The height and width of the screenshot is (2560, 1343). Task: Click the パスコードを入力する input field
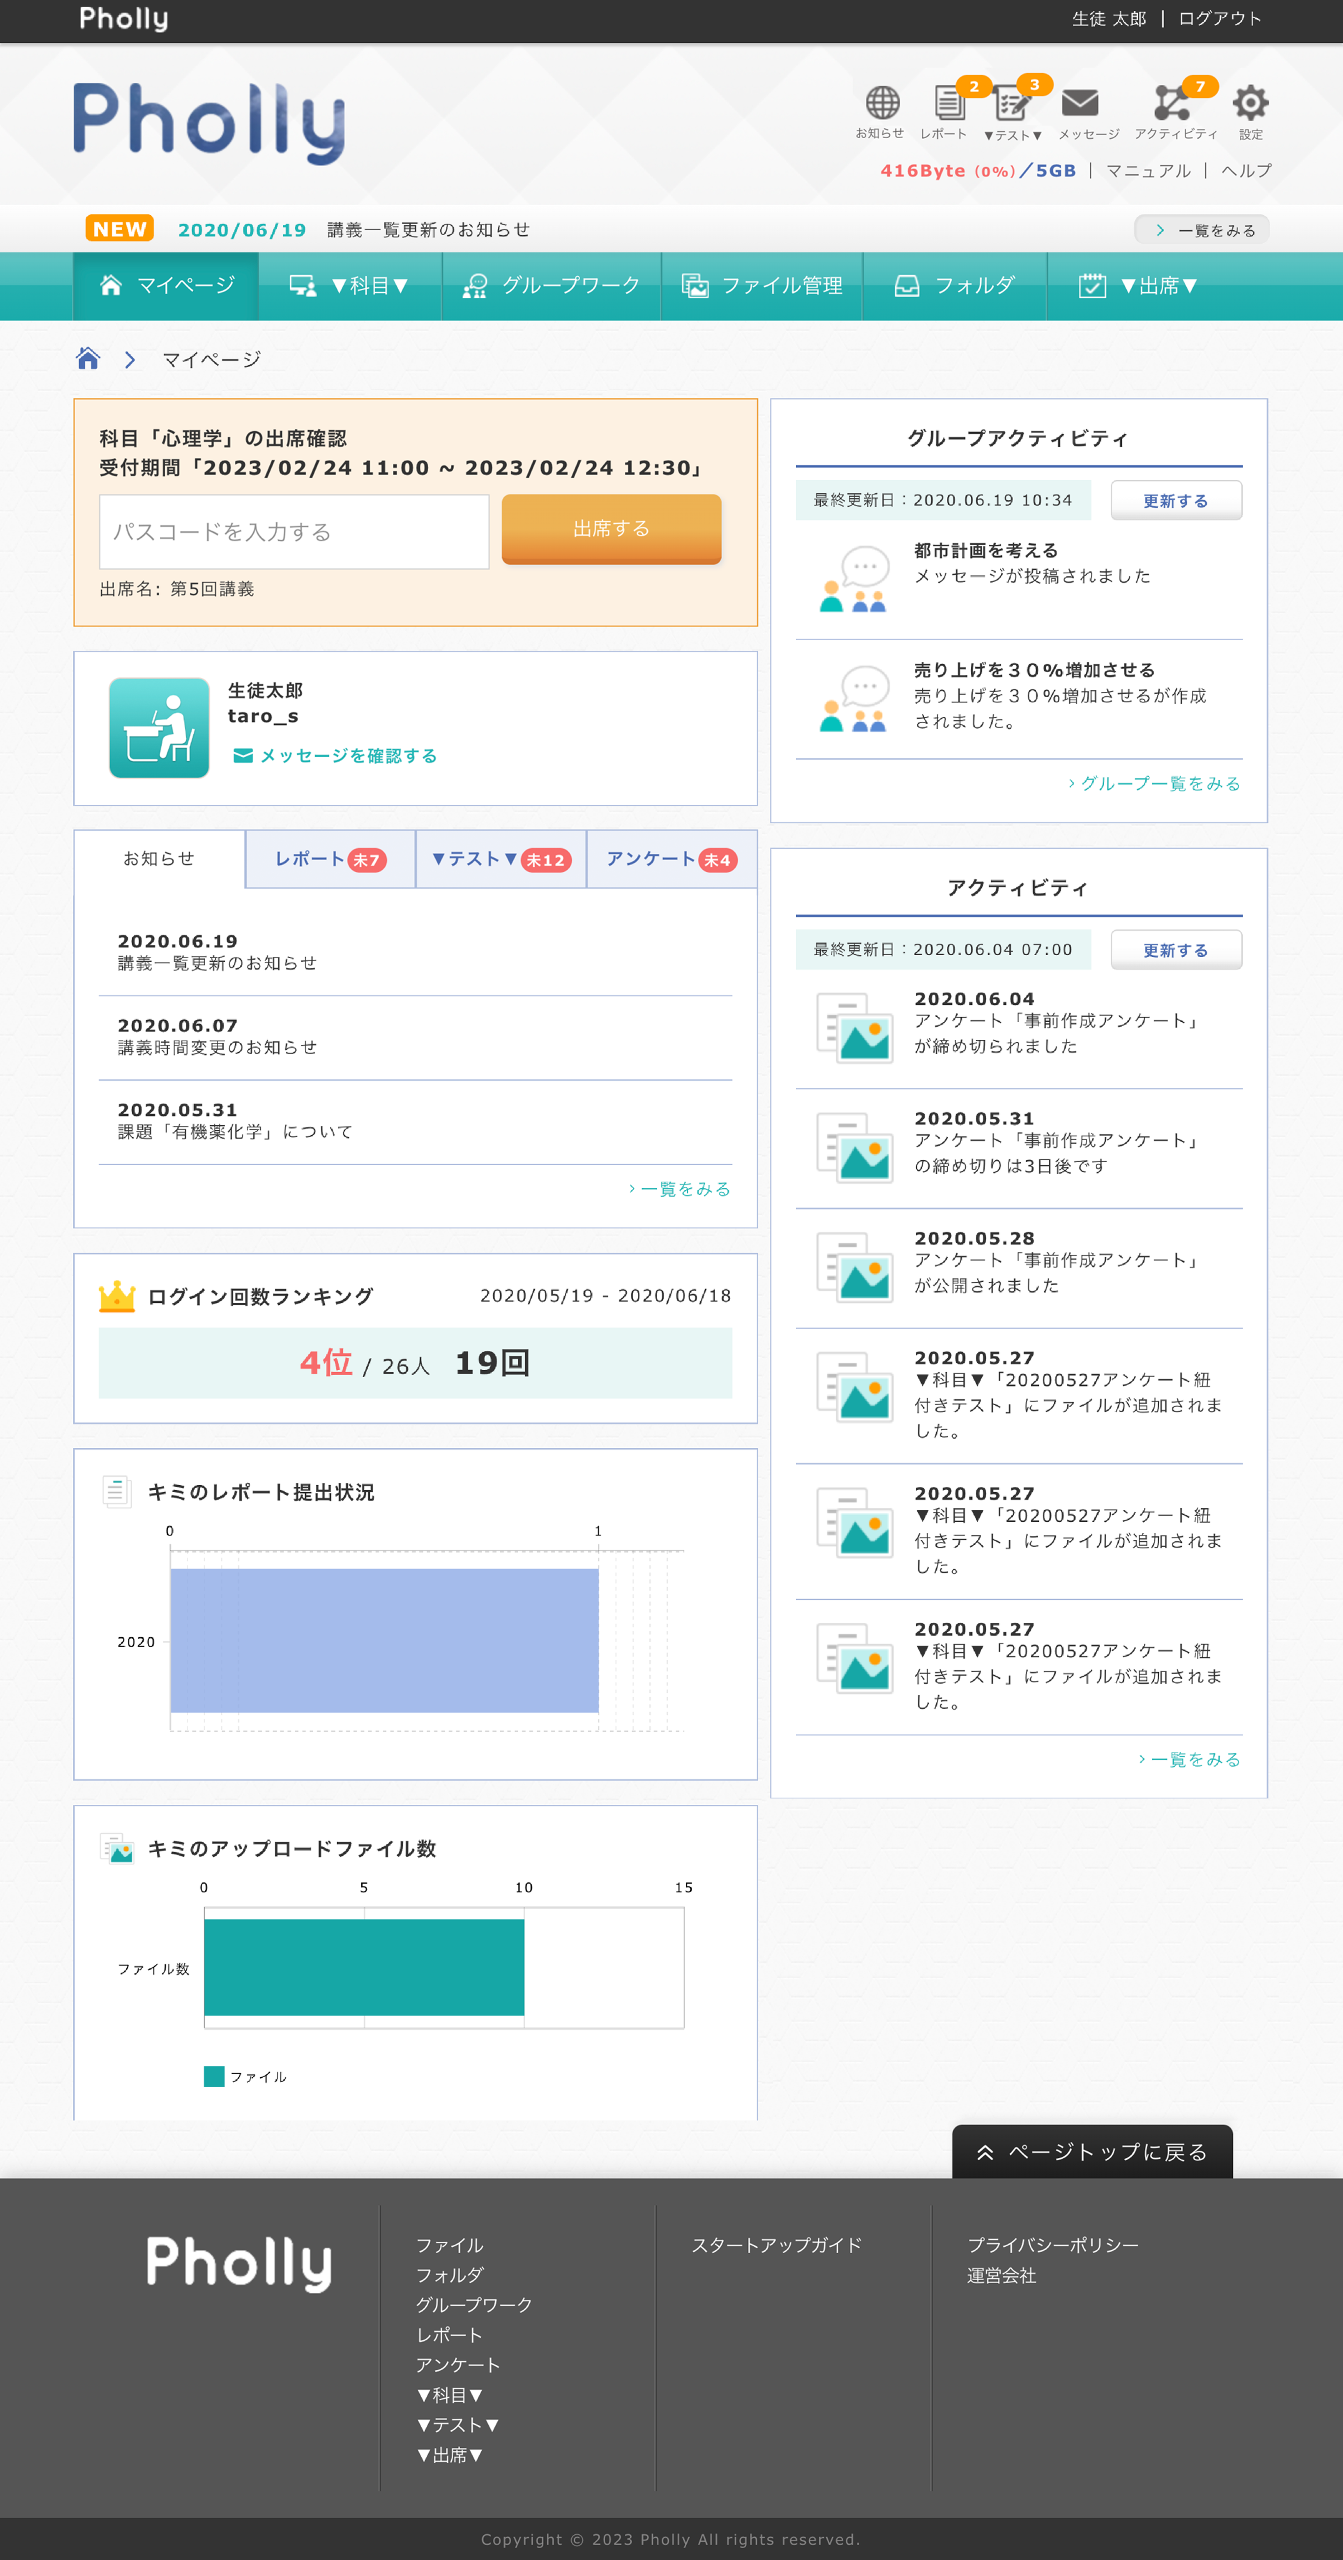click(294, 531)
